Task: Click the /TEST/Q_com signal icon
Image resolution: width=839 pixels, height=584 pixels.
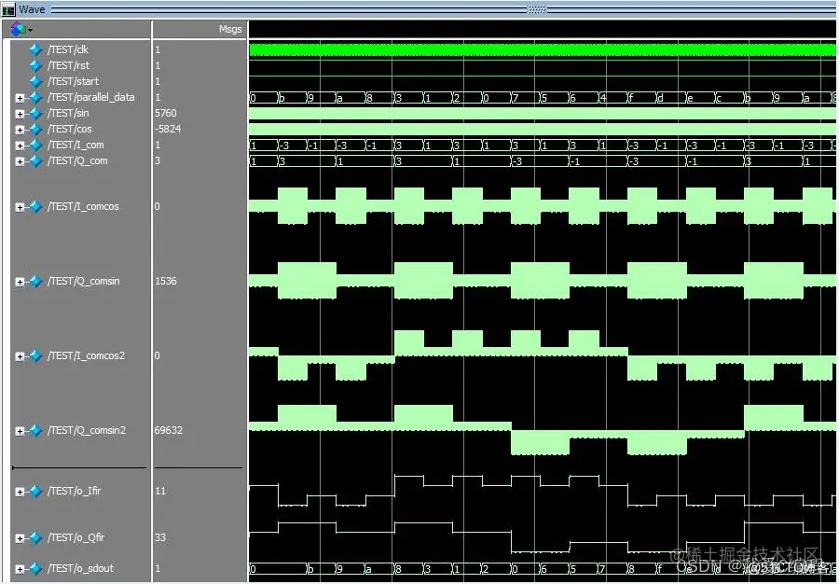Action: click(x=35, y=161)
